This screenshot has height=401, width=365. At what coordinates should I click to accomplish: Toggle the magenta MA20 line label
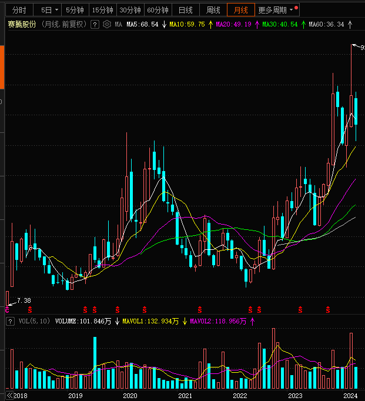[233, 25]
